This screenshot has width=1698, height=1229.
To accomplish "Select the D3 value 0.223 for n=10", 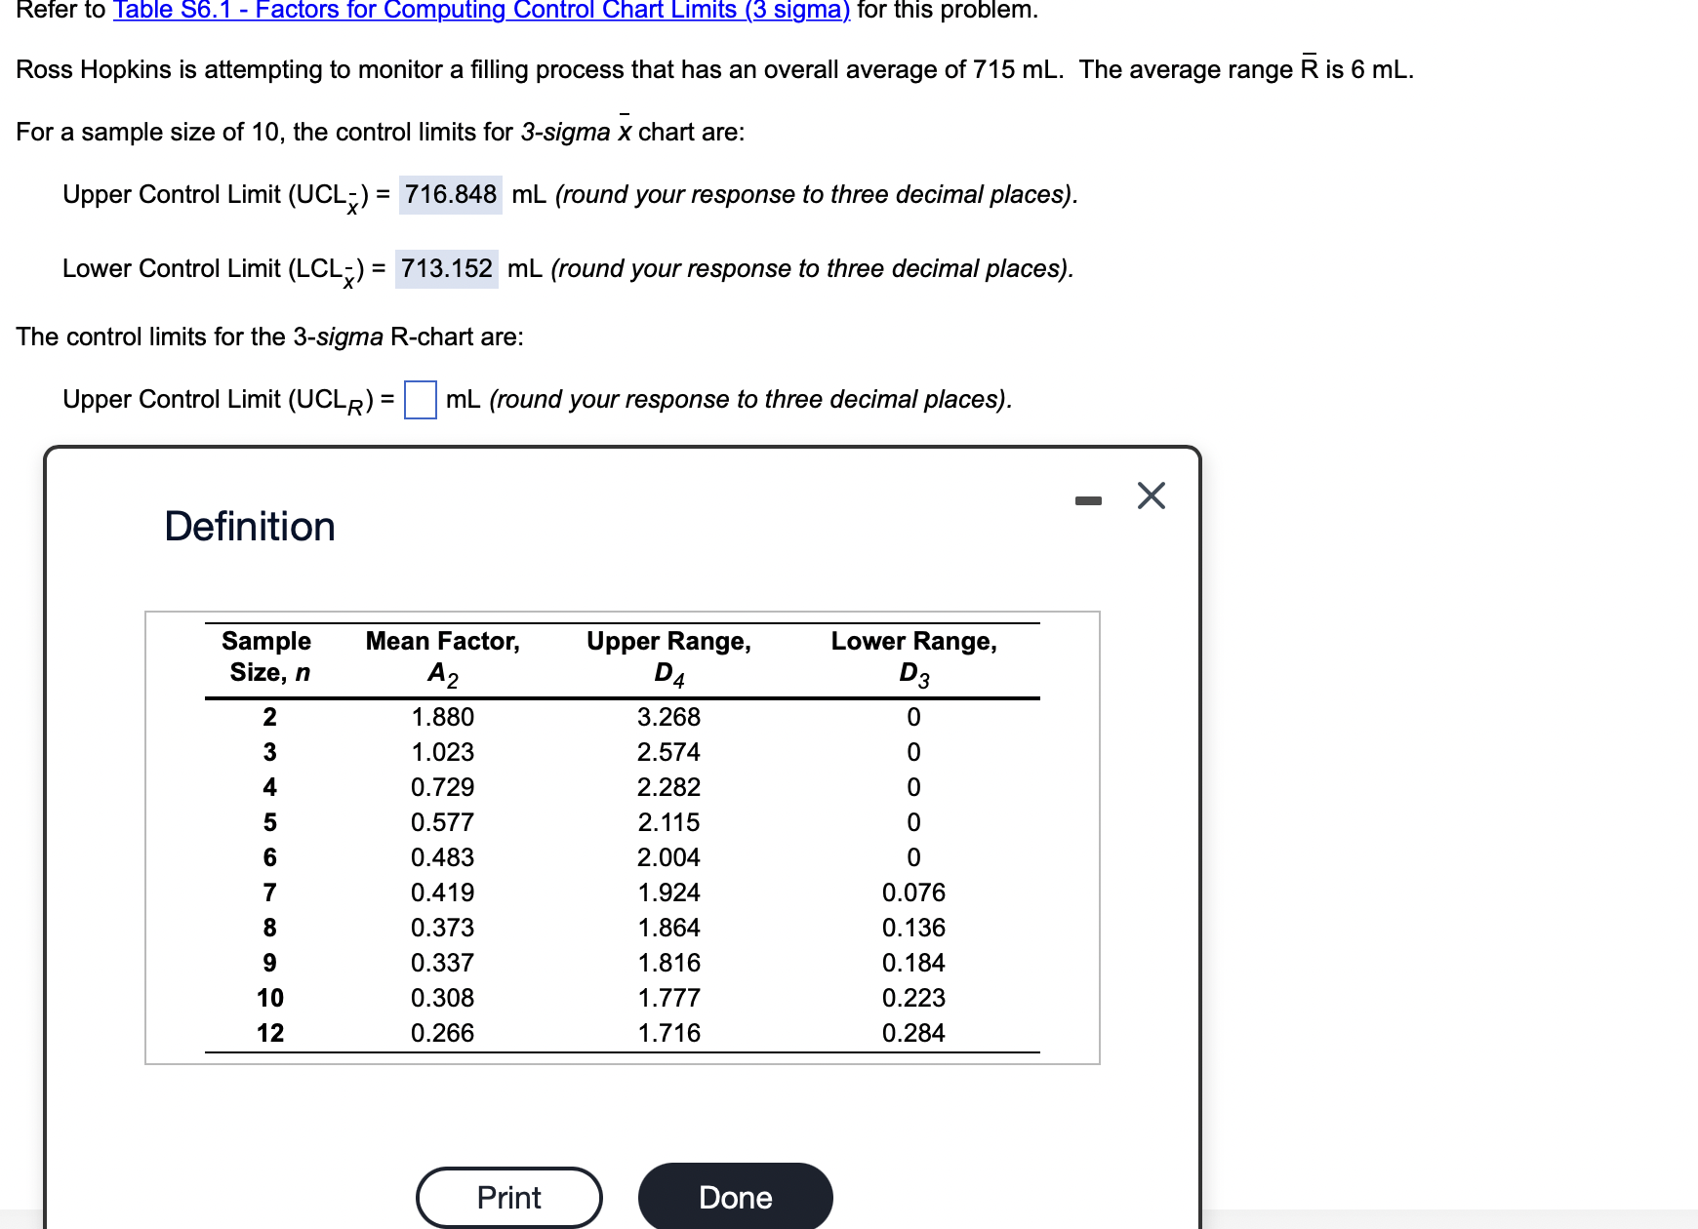I will (x=912, y=997).
